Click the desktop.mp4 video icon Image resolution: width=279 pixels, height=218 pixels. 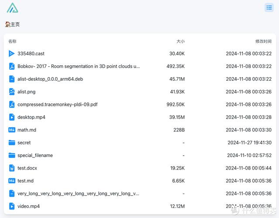tap(12, 117)
